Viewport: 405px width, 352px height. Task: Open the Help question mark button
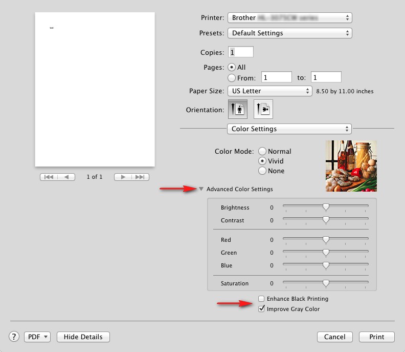(x=14, y=337)
